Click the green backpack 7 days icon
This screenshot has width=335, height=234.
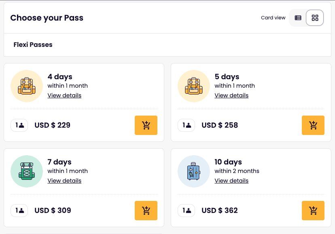click(x=27, y=171)
